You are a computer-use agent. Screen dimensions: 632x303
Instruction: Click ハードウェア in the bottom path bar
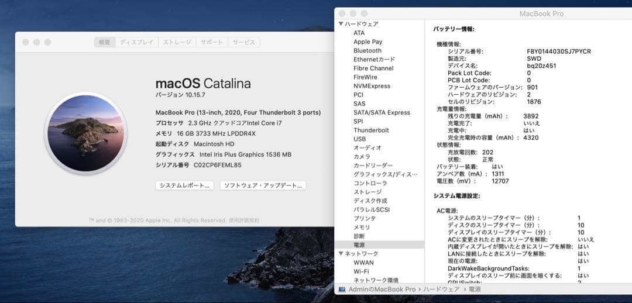point(441,290)
